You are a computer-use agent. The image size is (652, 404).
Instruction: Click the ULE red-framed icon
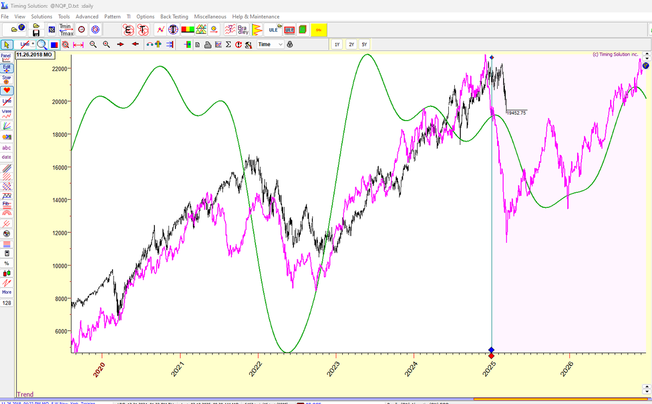point(289,30)
